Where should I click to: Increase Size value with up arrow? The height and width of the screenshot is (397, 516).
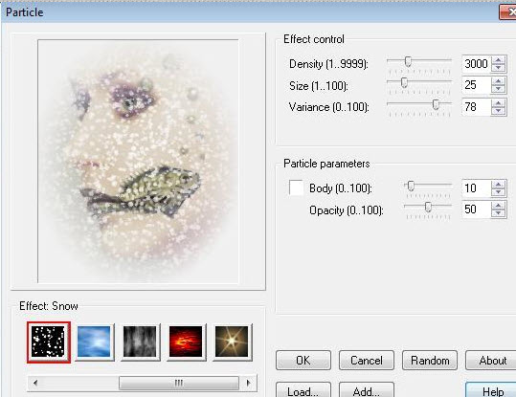point(499,81)
